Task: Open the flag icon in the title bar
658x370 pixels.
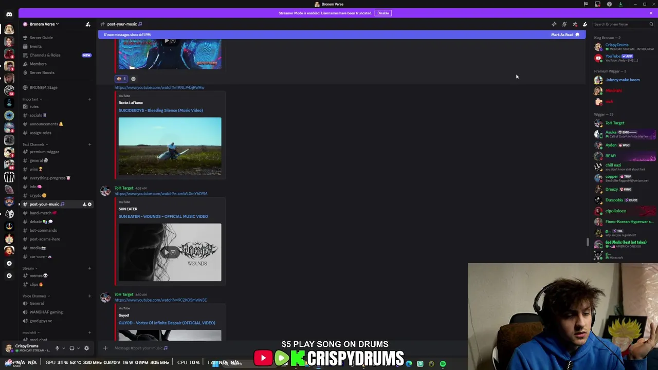Action: tap(586, 4)
